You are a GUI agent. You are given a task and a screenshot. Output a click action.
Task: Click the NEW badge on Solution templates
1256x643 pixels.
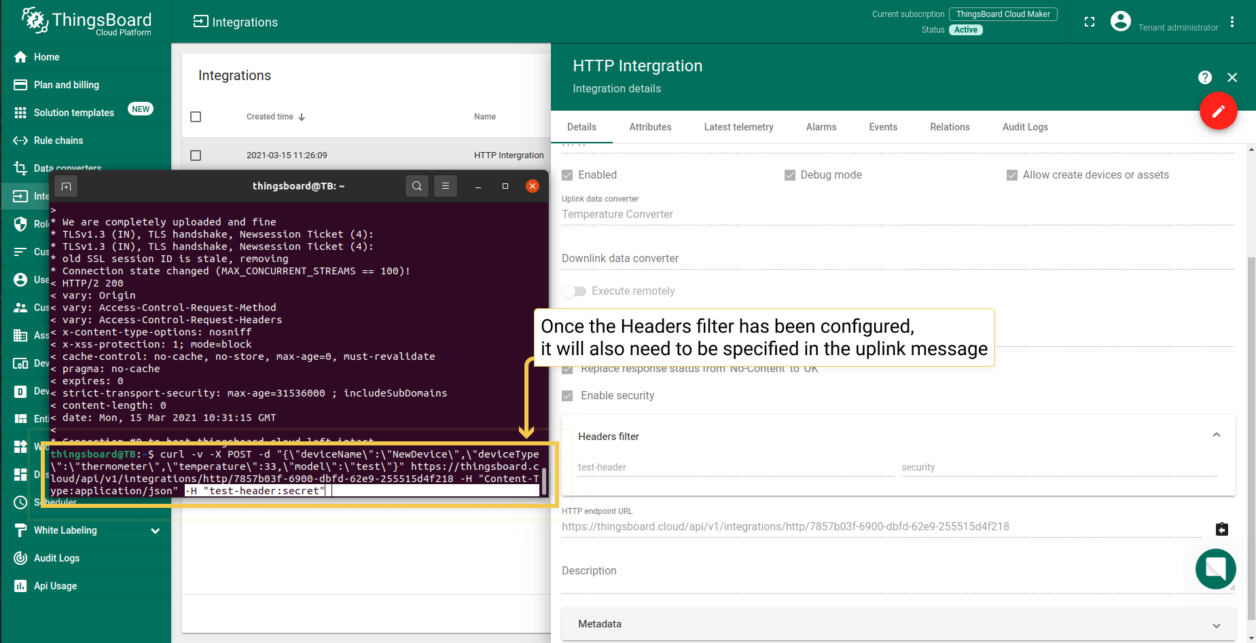tap(141, 109)
